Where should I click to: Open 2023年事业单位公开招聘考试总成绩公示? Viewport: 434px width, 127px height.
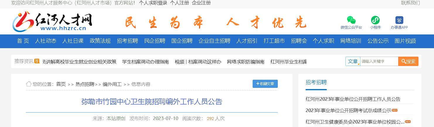pyautogui.click(x=348, y=110)
